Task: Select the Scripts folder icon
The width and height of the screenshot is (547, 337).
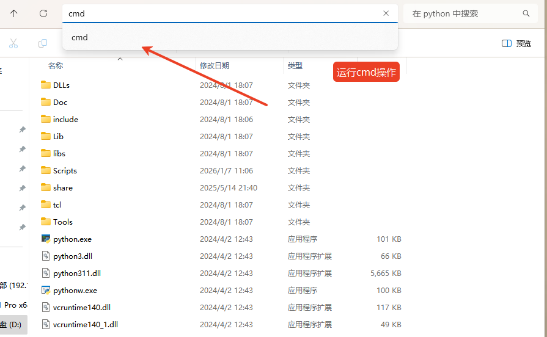Action: (x=46, y=170)
